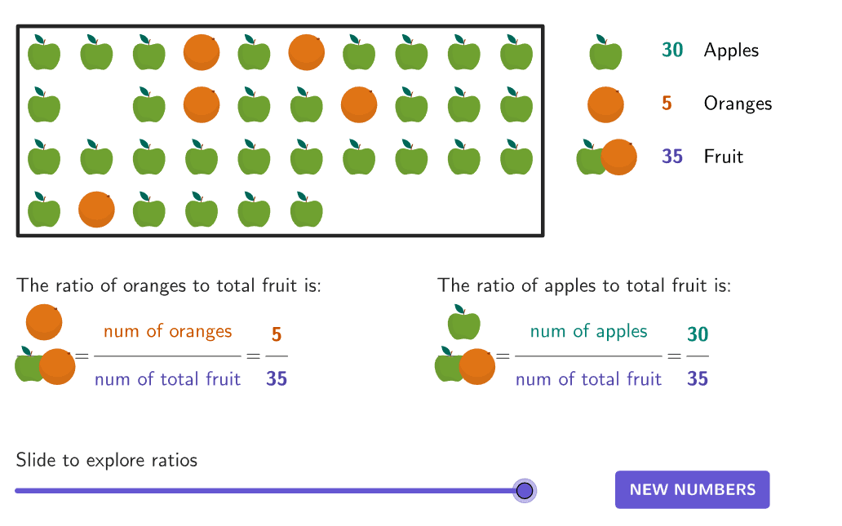Image resolution: width=842 pixels, height=526 pixels.
Task: Click the apple icon above the apples ratio fraction
Action: pos(463,322)
